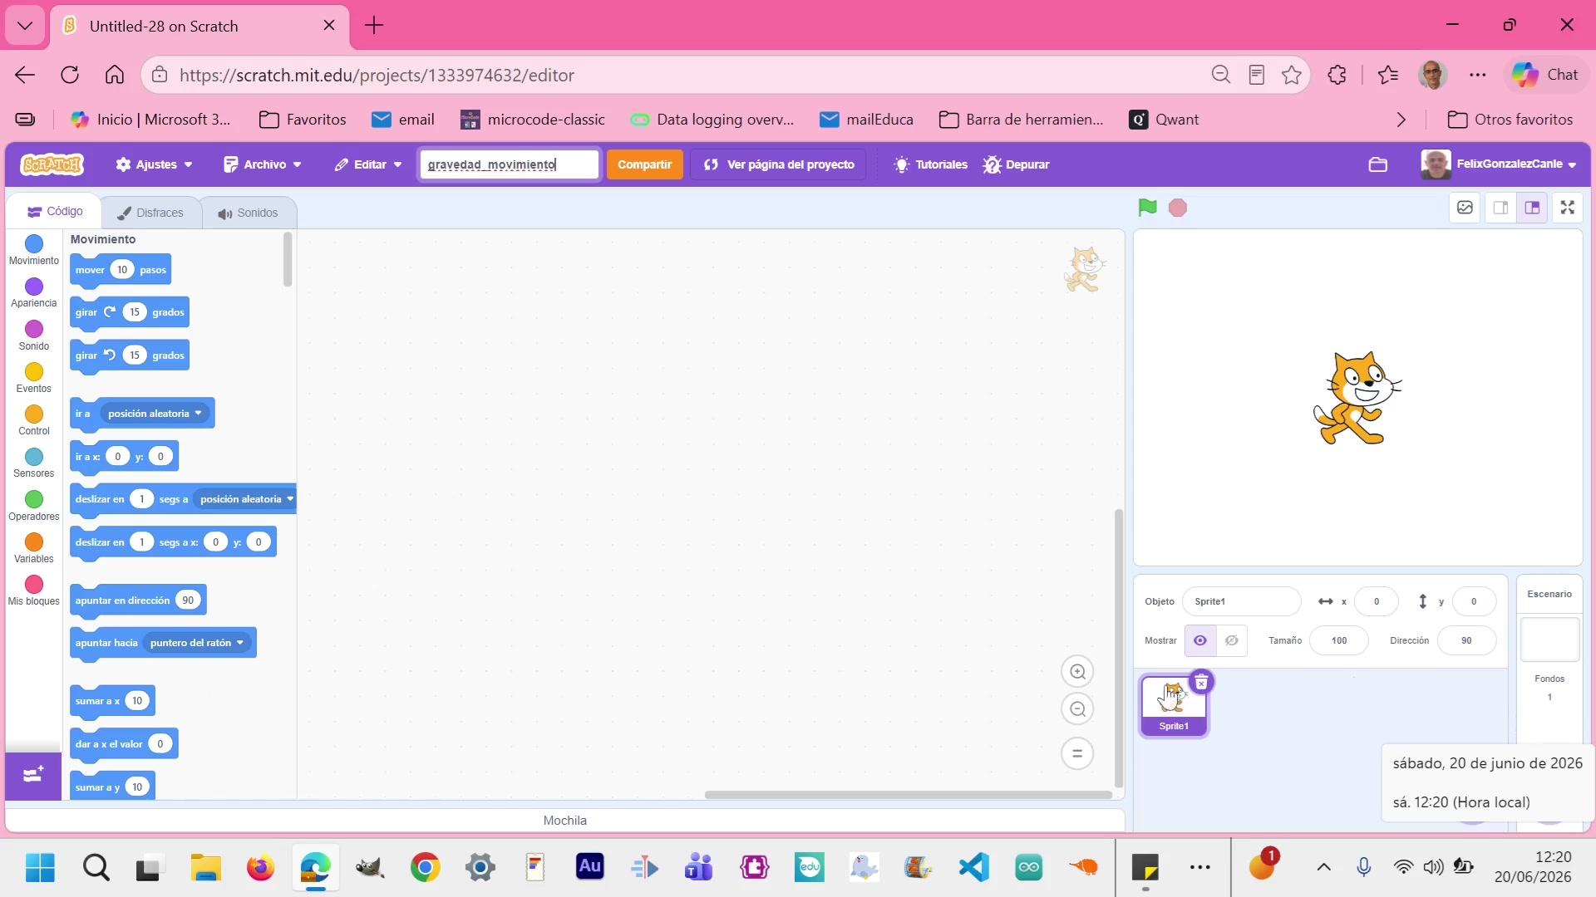Show the sprite with eye button
Viewport: 1596px width, 897px height.
(1200, 640)
